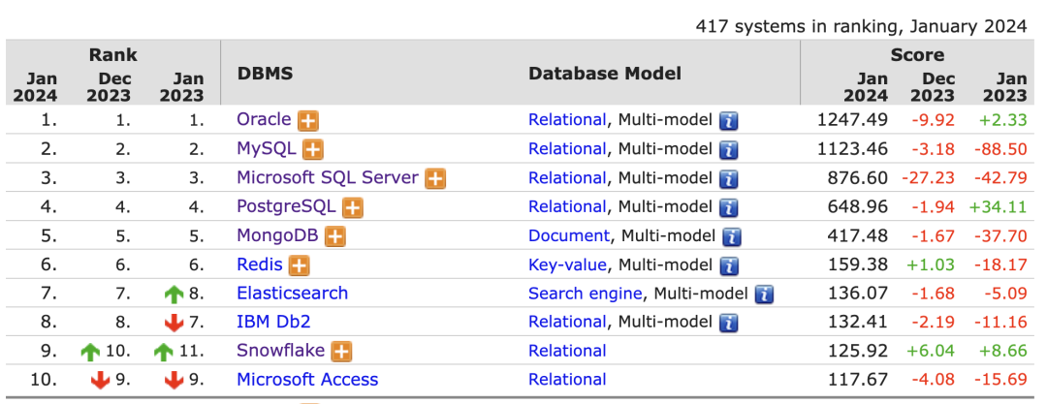This screenshot has height=404, width=1047.
Task: Click the plus icon after PostgreSQL
Action: coord(352,208)
